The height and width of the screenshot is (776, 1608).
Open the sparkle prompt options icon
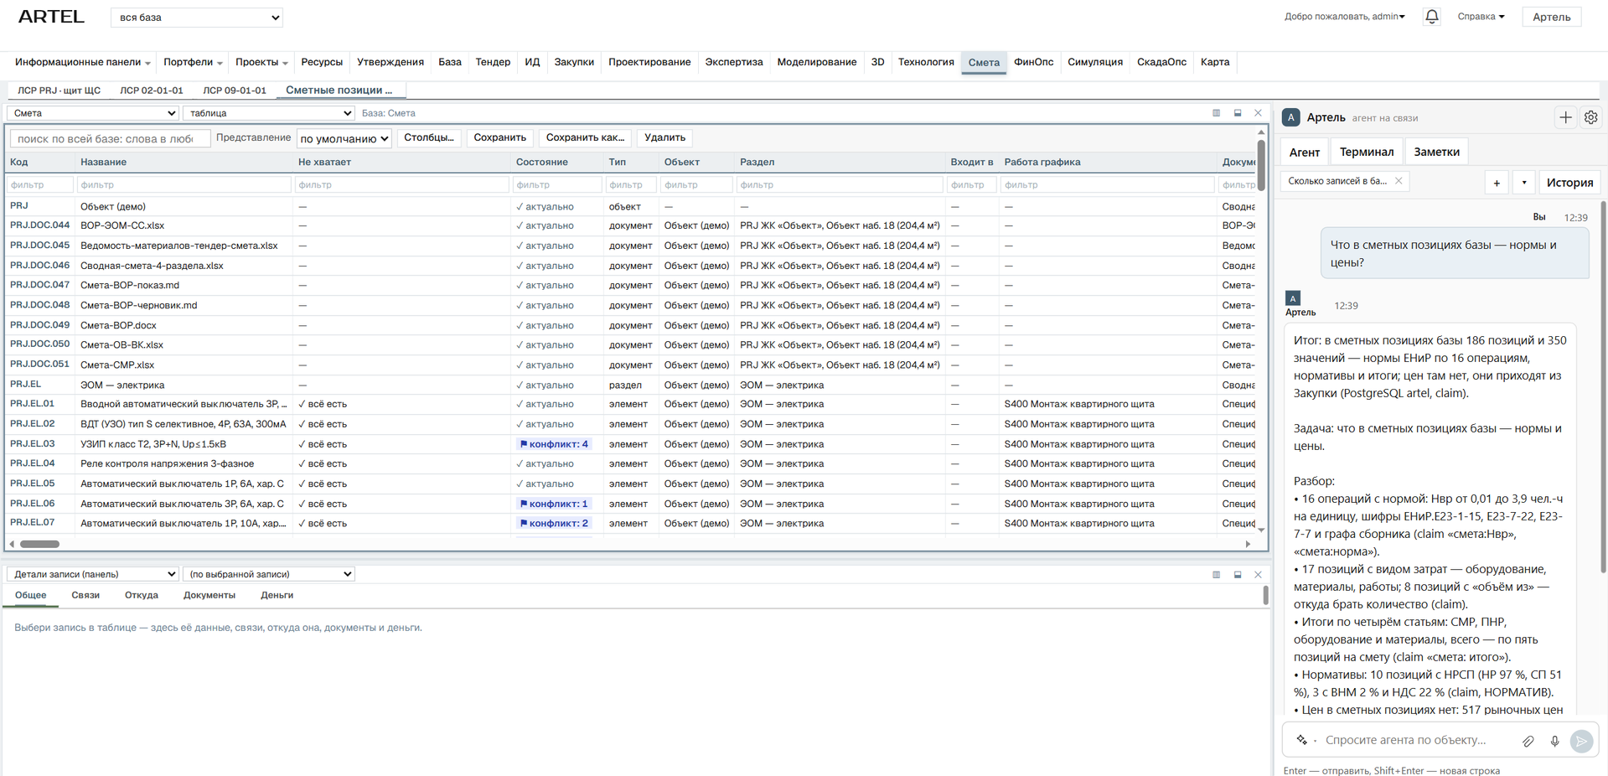point(1302,740)
